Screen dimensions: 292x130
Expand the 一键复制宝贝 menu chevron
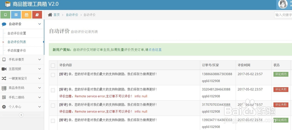(x=39, y=79)
